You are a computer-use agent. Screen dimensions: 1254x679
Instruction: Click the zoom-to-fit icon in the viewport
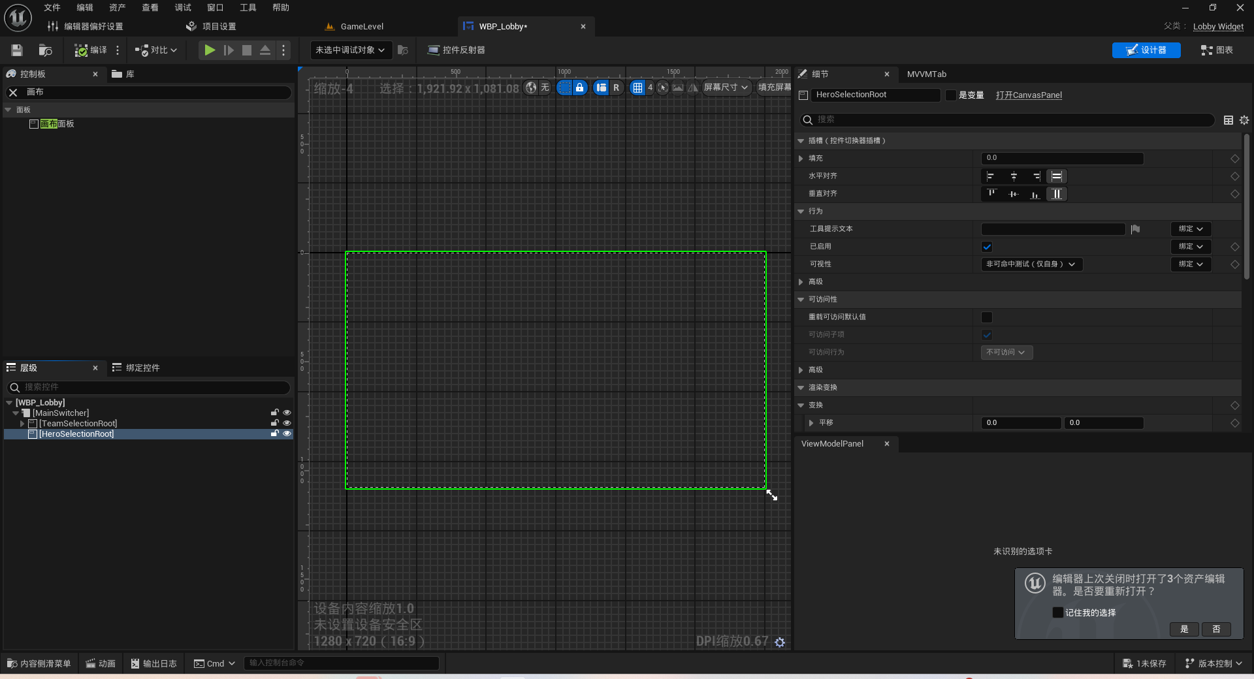pos(663,87)
